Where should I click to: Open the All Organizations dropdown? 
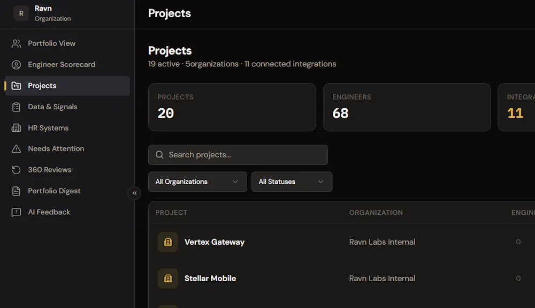point(197,182)
